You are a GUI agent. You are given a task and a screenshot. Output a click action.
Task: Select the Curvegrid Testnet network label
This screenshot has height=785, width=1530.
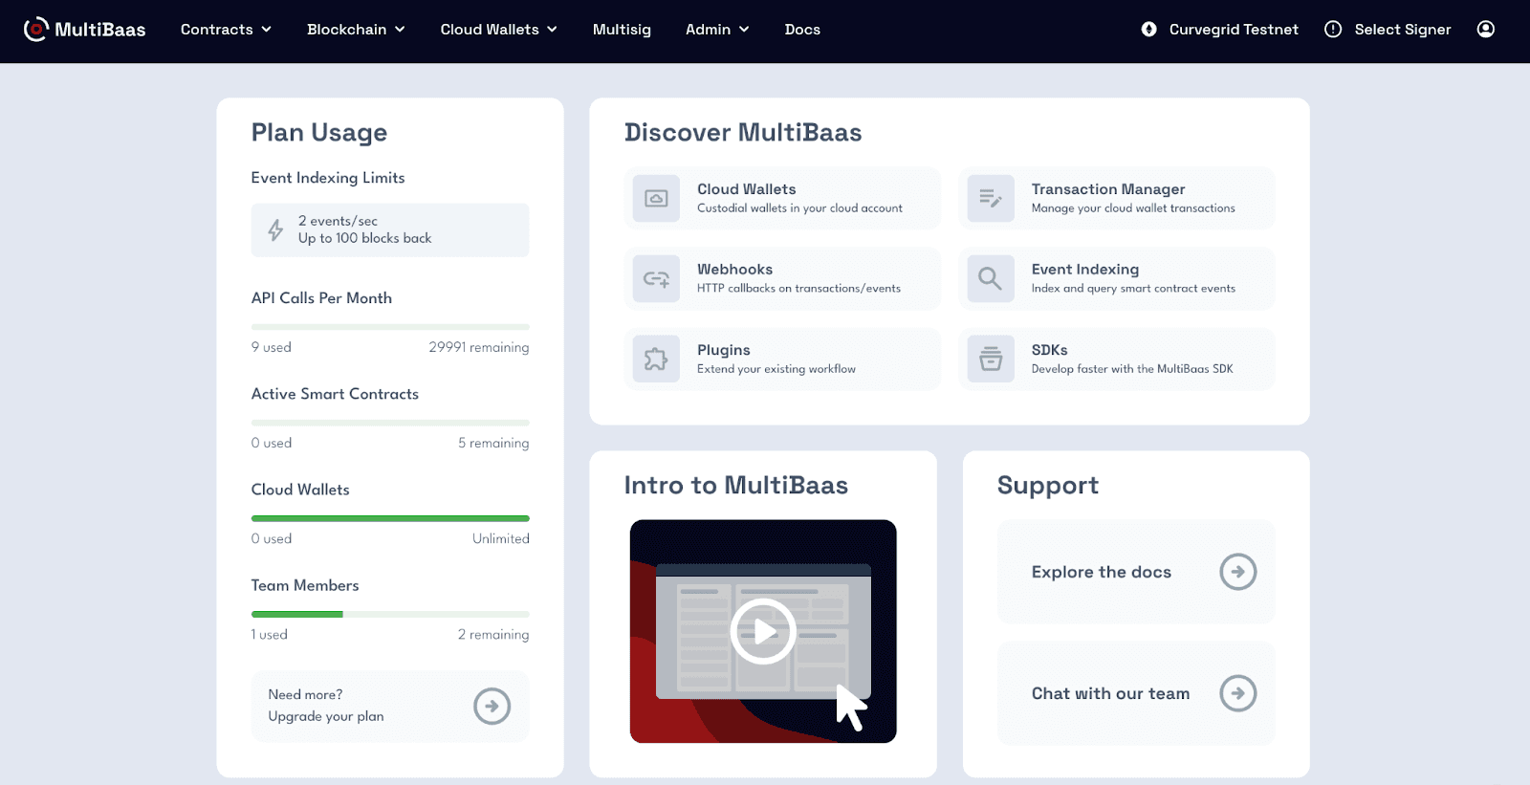(x=1234, y=30)
